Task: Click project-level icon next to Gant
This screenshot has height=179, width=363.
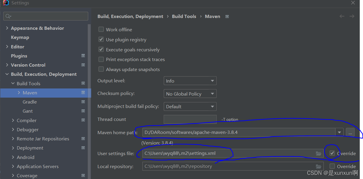Action: (83, 111)
